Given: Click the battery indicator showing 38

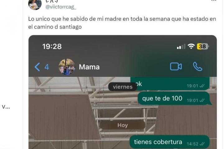Looking at the screenshot, I should (x=203, y=47).
